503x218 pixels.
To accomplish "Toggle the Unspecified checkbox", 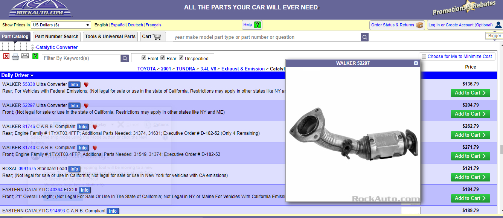I will click(181, 58).
